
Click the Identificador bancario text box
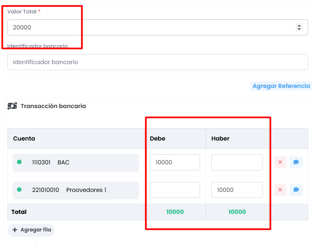[x=157, y=62]
